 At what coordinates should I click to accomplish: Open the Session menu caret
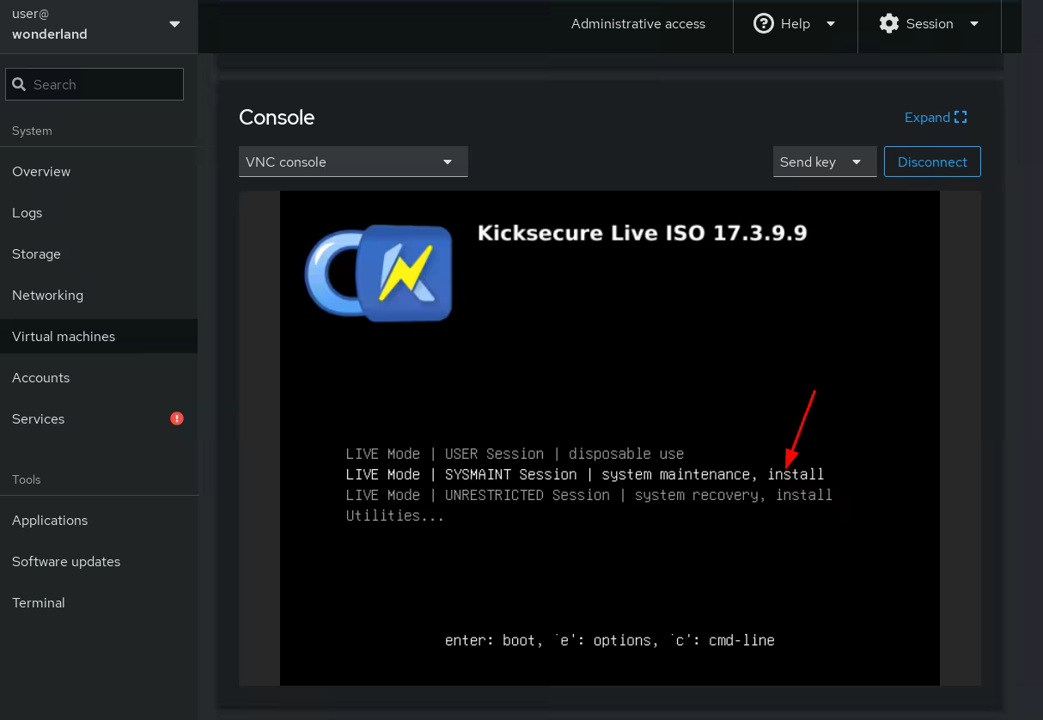pyautogui.click(x=974, y=24)
